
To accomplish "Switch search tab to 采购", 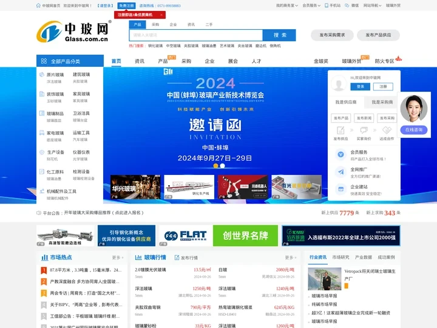I will (x=155, y=24).
